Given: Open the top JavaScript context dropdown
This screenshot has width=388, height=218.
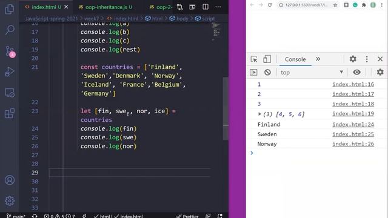Looking at the screenshot, I should pos(312,73).
